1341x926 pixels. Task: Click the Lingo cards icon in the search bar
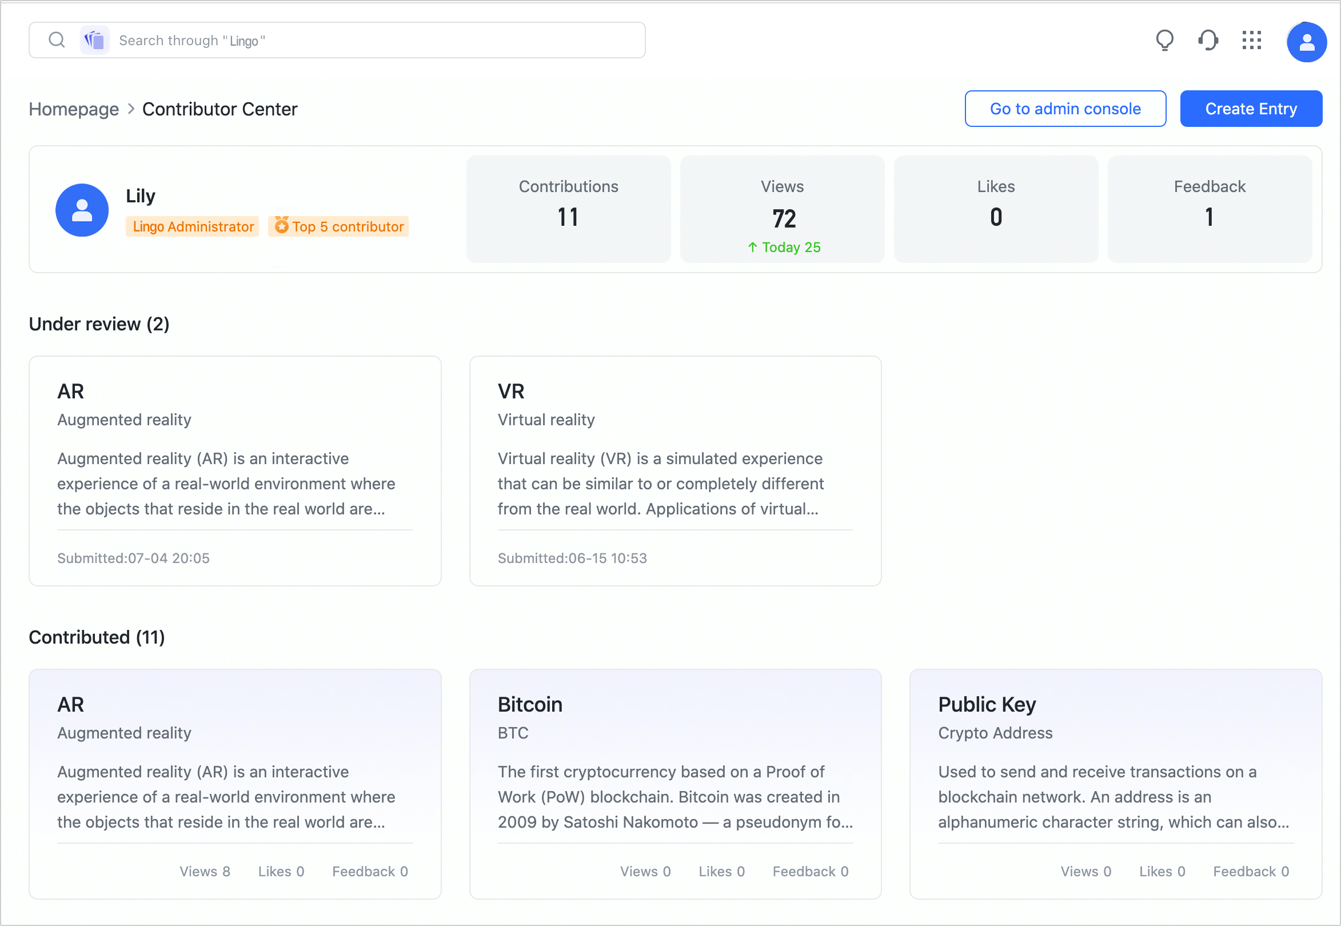[94, 39]
